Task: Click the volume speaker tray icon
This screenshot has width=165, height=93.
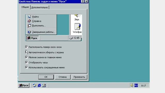Action: pyautogui.click(x=132, y=86)
